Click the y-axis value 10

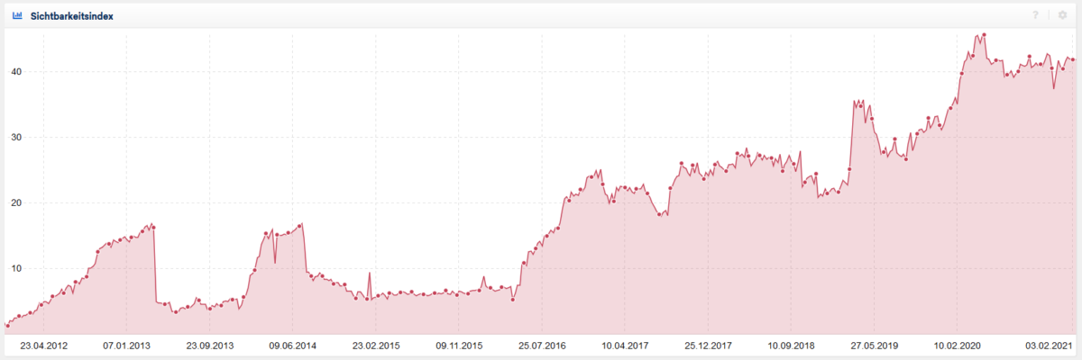coord(16,268)
